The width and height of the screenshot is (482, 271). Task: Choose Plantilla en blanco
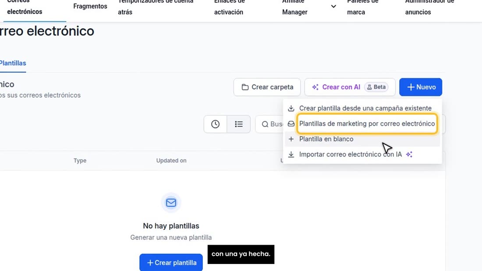coord(362,139)
